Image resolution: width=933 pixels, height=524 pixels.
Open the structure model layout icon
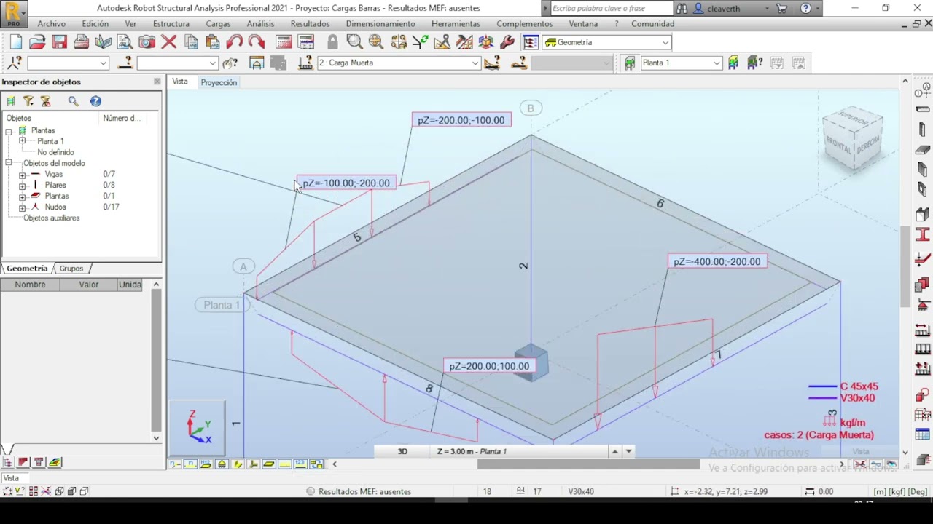coord(530,42)
